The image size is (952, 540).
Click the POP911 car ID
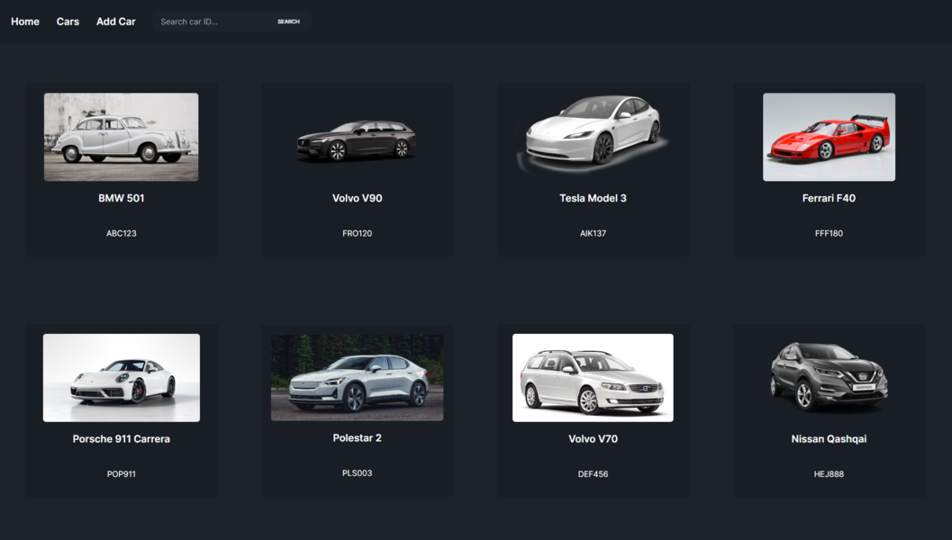pyautogui.click(x=122, y=474)
